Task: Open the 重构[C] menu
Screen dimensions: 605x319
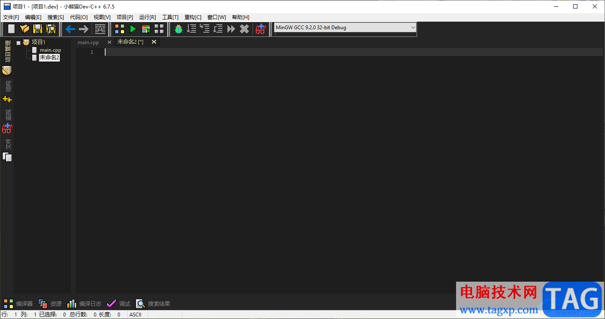Action: 193,17
